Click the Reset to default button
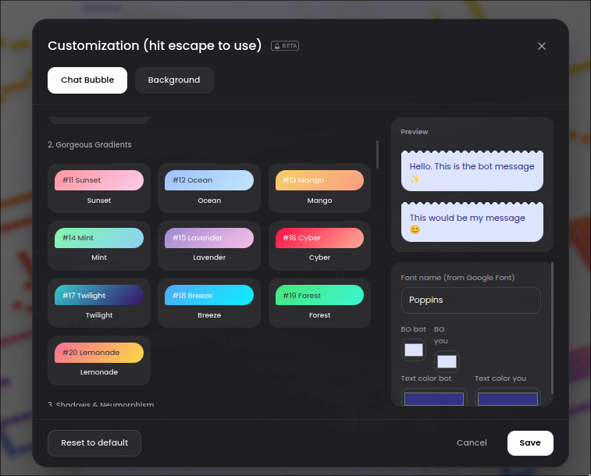The width and height of the screenshot is (591, 476). [x=94, y=443]
